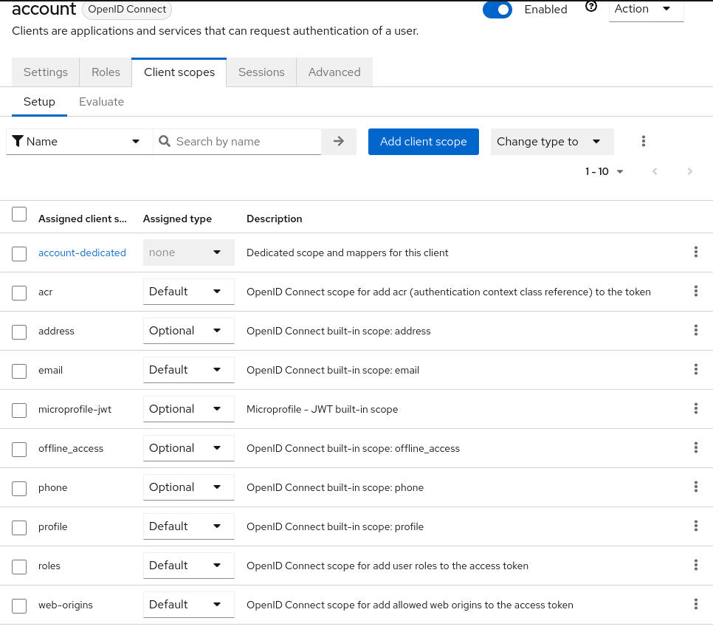
Task: Click the next page chevron
Action: [x=690, y=171]
